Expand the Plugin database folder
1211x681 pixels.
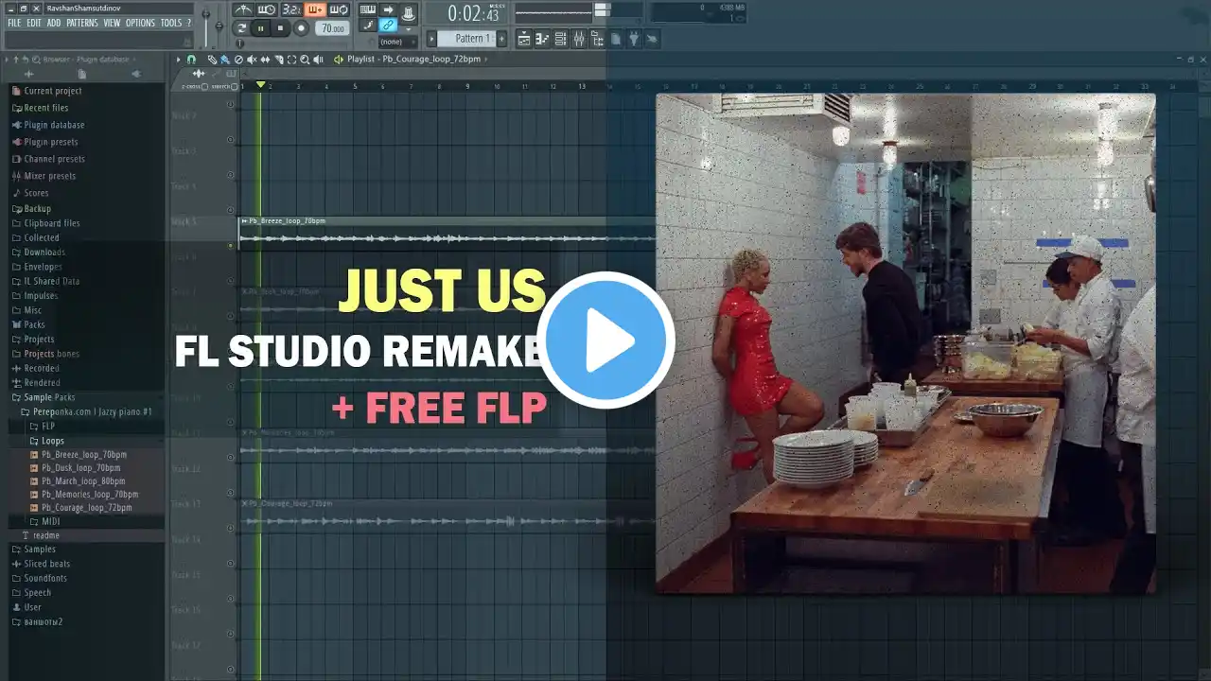click(54, 125)
